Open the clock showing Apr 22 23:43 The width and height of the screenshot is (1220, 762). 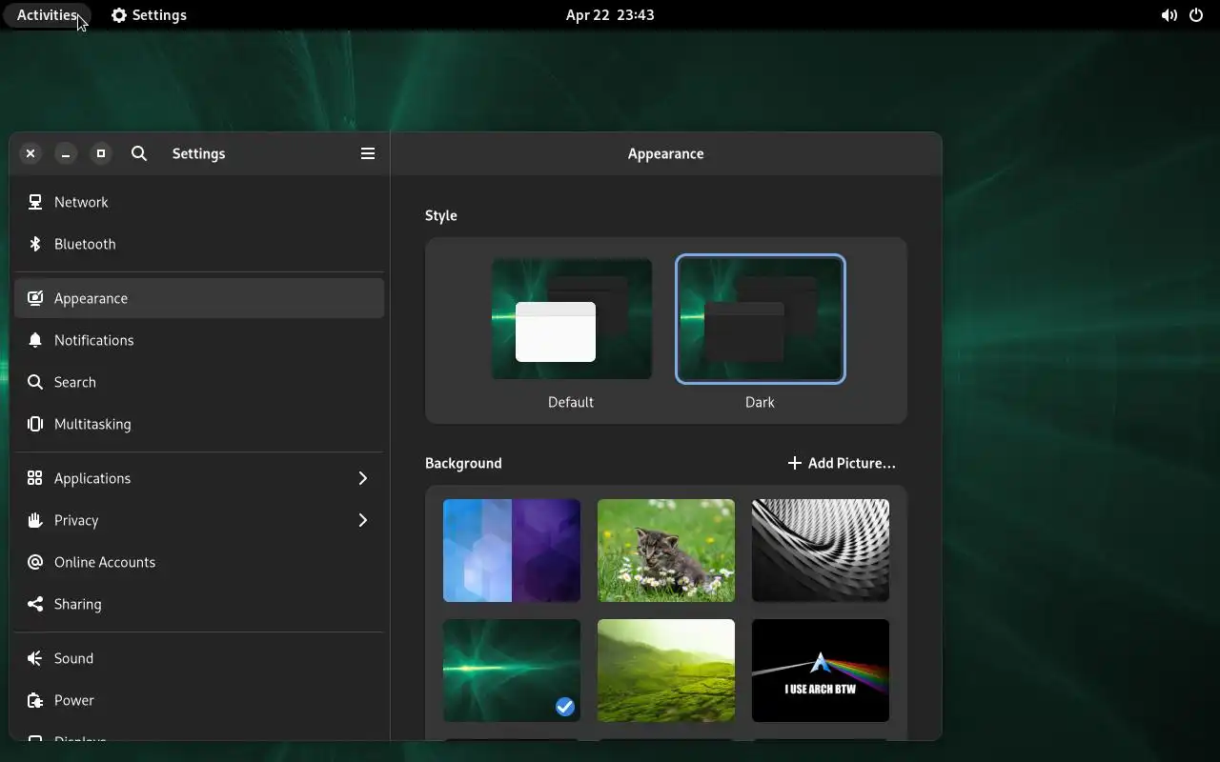[x=610, y=15]
